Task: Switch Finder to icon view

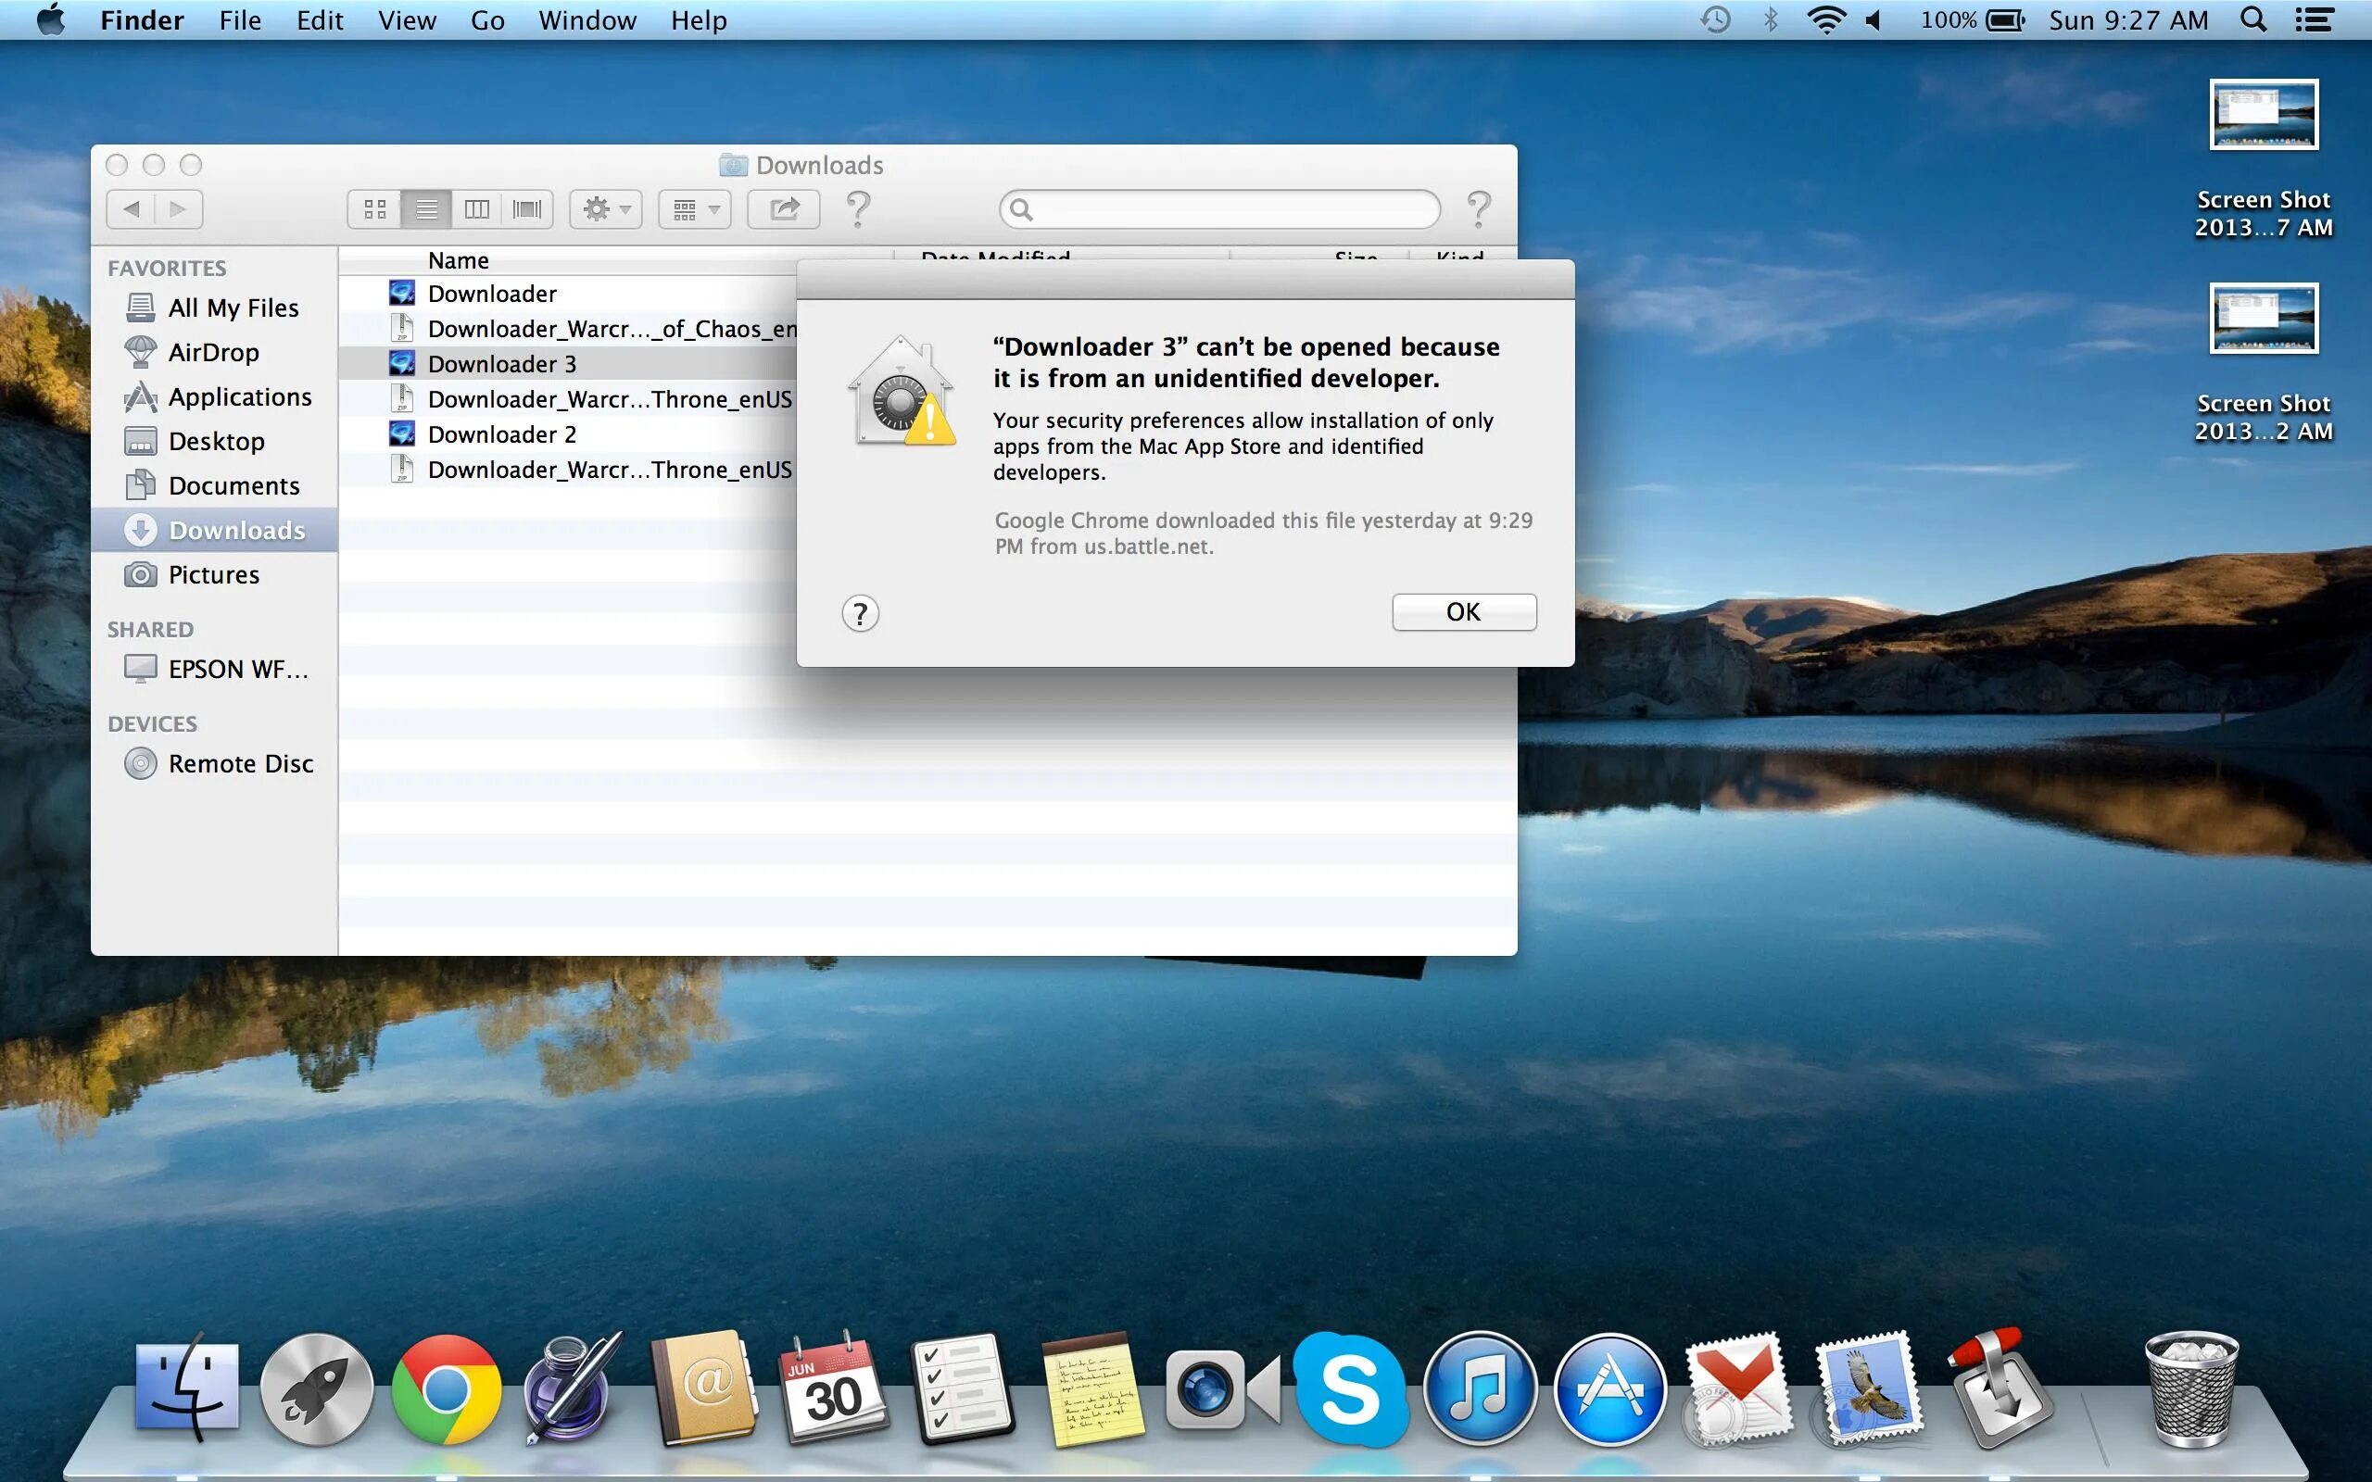Action: [374, 208]
